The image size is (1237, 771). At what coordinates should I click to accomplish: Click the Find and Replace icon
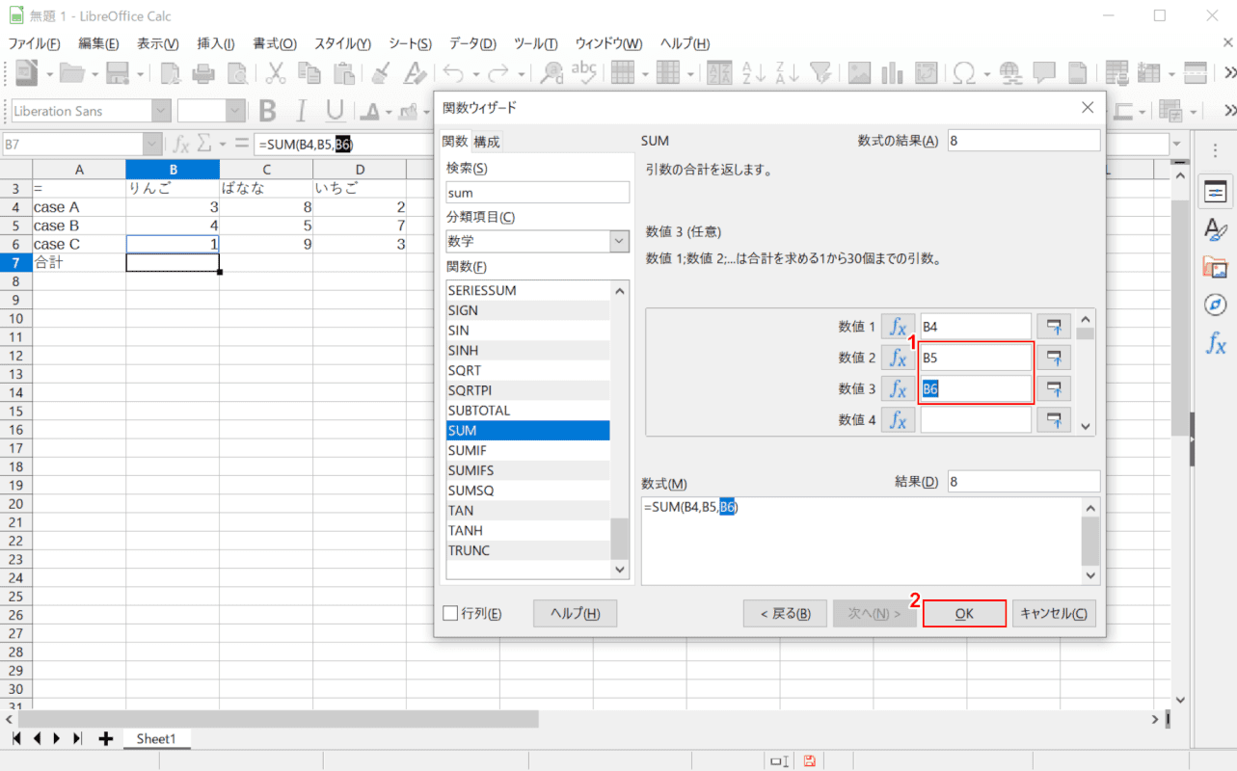tap(552, 73)
